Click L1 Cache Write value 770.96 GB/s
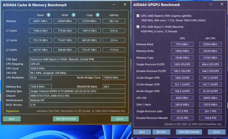228x139 pixels. pyautogui.click(x=65, y=31)
